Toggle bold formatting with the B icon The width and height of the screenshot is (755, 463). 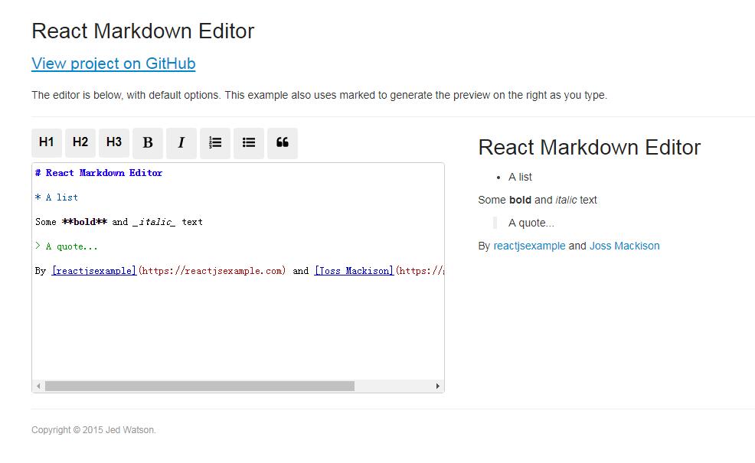(x=147, y=143)
